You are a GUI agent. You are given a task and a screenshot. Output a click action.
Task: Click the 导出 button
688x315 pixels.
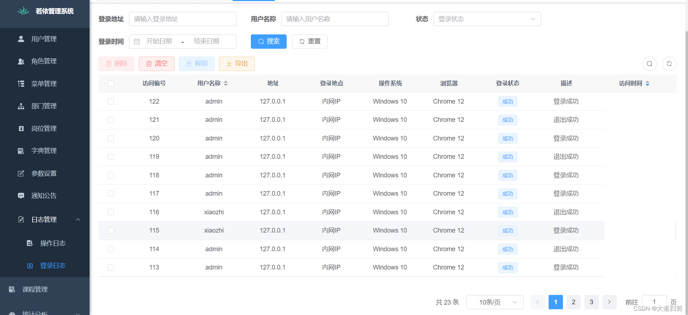(x=237, y=64)
